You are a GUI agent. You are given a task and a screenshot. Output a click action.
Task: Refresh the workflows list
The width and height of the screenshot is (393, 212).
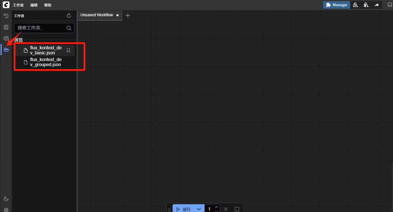point(69,16)
